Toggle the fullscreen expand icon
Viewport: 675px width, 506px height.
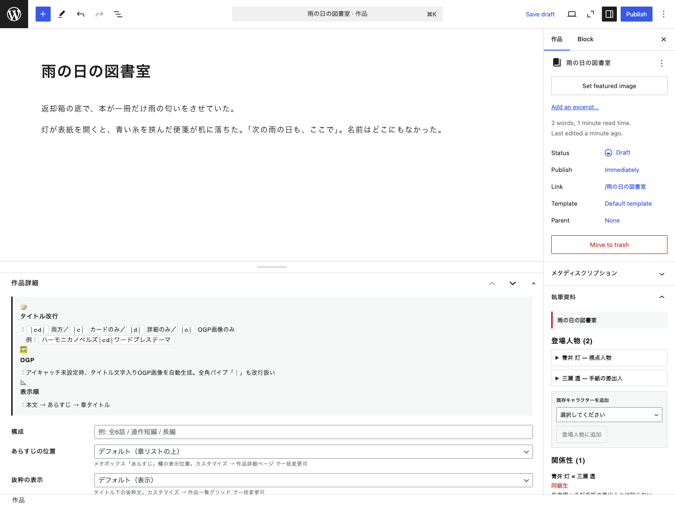[591, 14]
